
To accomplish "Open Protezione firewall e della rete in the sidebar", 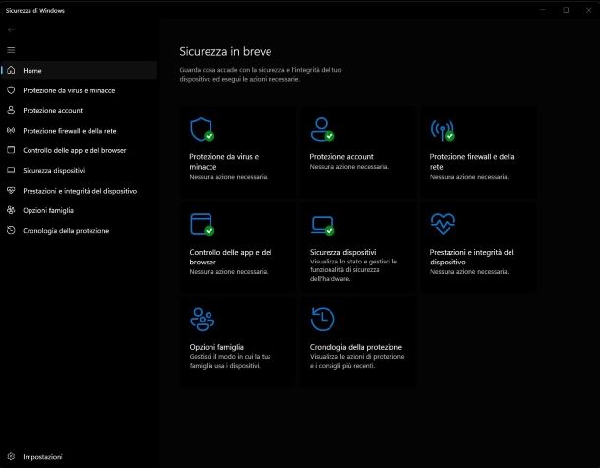I will 80,131.
